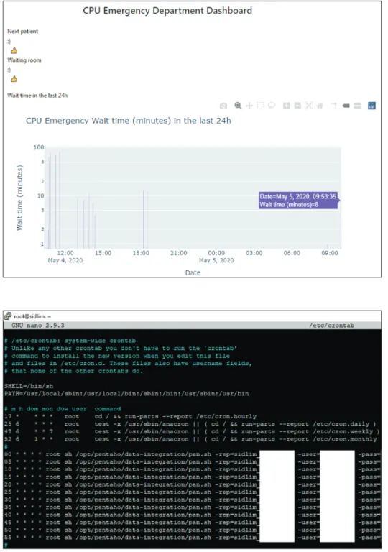Choose the Lasso Select tool in modebar
The height and width of the screenshot is (552, 388).
(272, 106)
